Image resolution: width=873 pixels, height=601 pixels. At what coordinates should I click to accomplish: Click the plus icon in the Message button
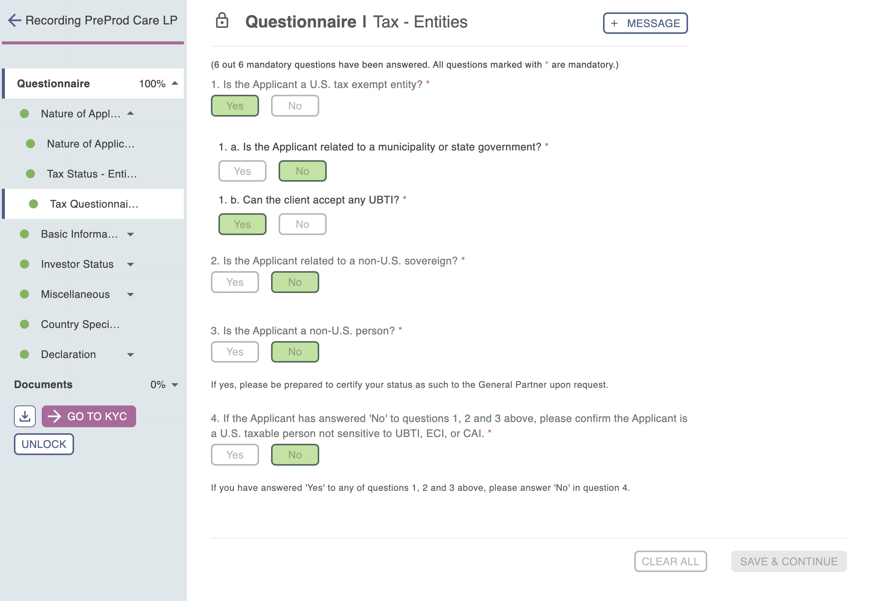coord(614,23)
